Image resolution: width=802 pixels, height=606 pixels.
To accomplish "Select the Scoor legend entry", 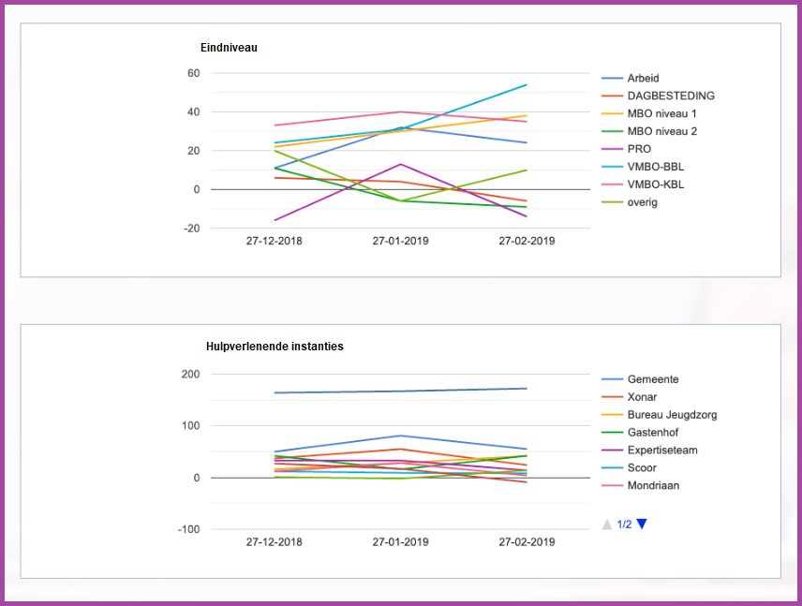I will tap(642, 468).
